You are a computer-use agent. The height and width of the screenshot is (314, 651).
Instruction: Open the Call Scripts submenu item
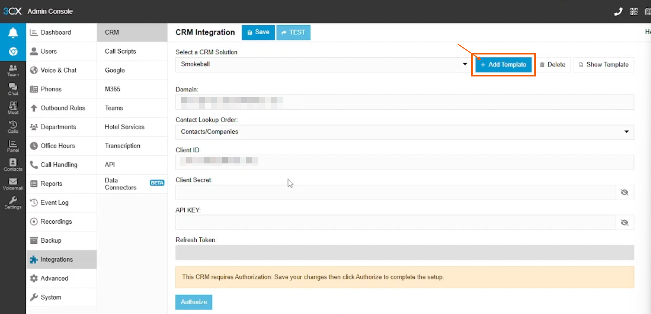click(132, 51)
